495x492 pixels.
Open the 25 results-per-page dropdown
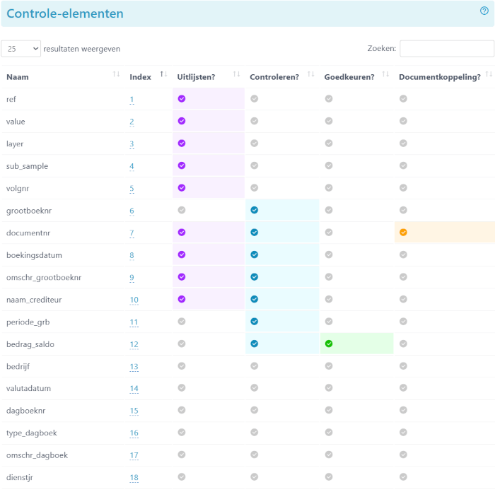point(21,49)
